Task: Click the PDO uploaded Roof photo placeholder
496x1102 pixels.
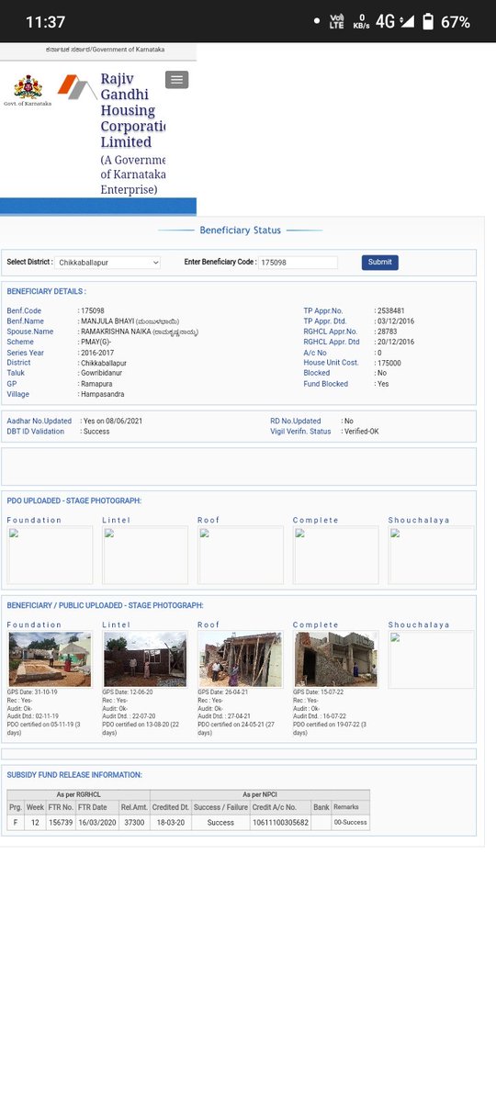Action: (241, 556)
